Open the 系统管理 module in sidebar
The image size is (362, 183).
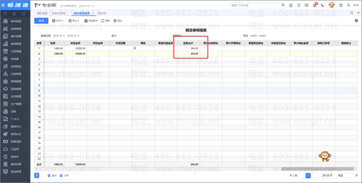[x=15, y=172]
